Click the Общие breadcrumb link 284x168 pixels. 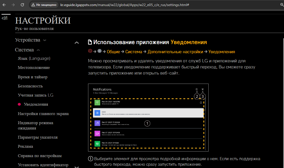[x=113, y=52]
